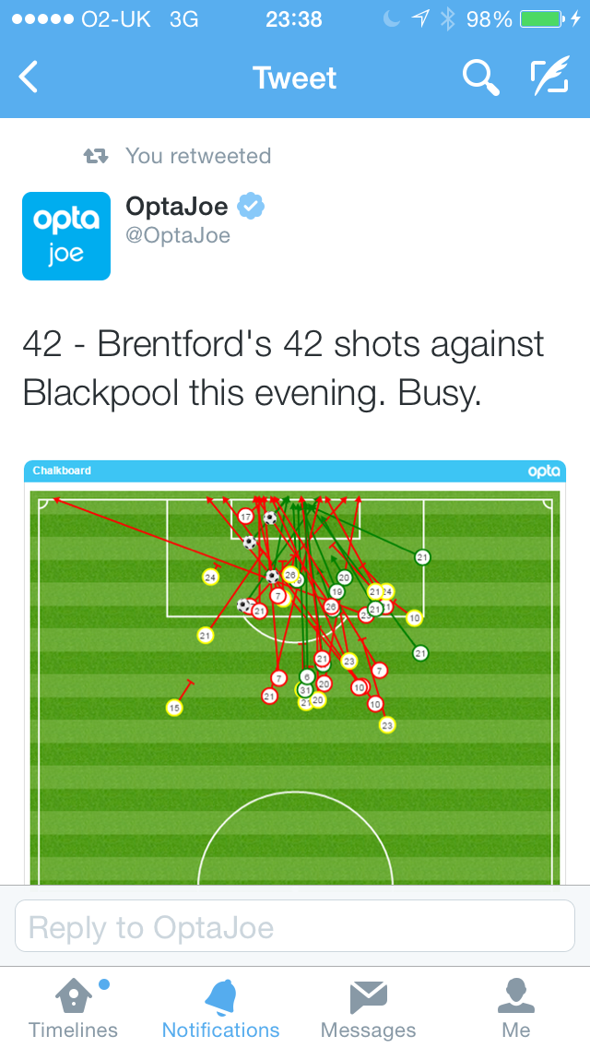590x1048 pixels.
Task: Tap the Bluetooth status bar icon
Action: (448, 19)
